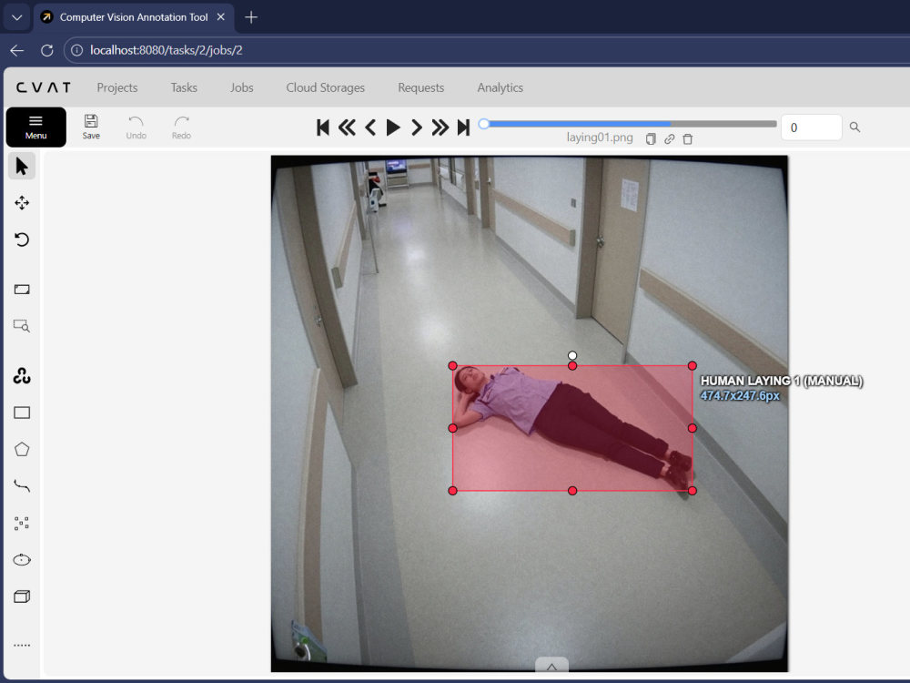Open the Projects page
The height and width of the screenshot is (683, 910).
(x=117, y=87)
